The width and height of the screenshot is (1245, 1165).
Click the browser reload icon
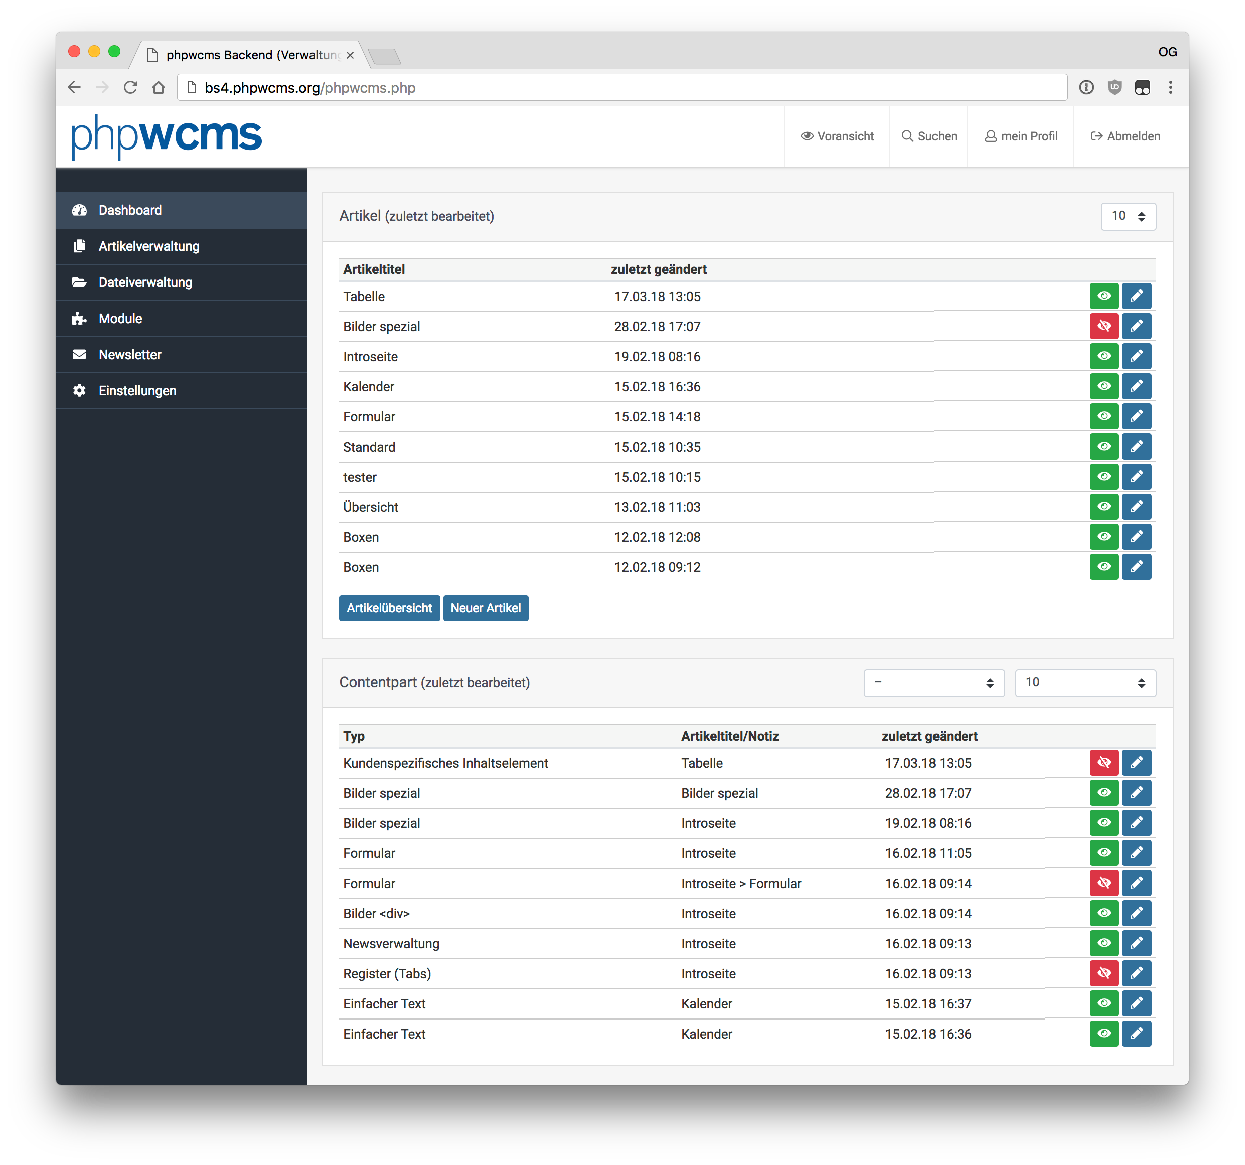pyautogui.click(x=130, y=88)
